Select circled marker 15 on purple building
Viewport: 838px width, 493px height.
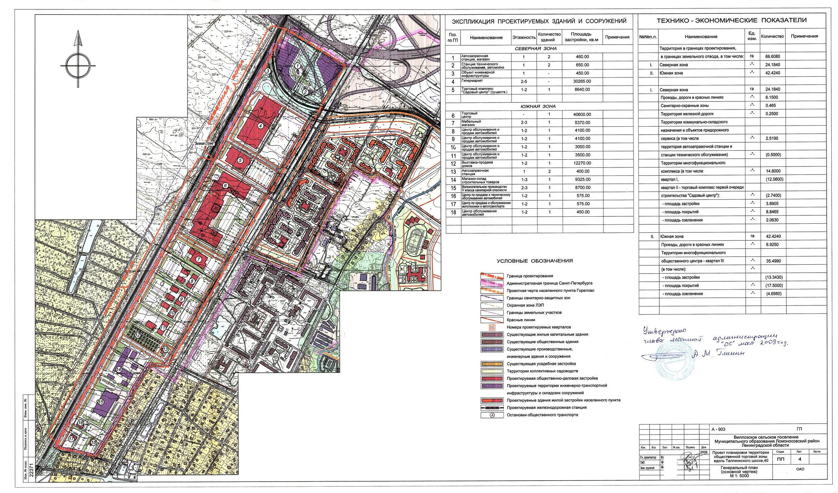100,401
